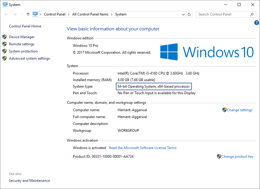260x189 pixels.
Task: Click the 'Windows 10 Pro' edition text
Action: point(85,46)
